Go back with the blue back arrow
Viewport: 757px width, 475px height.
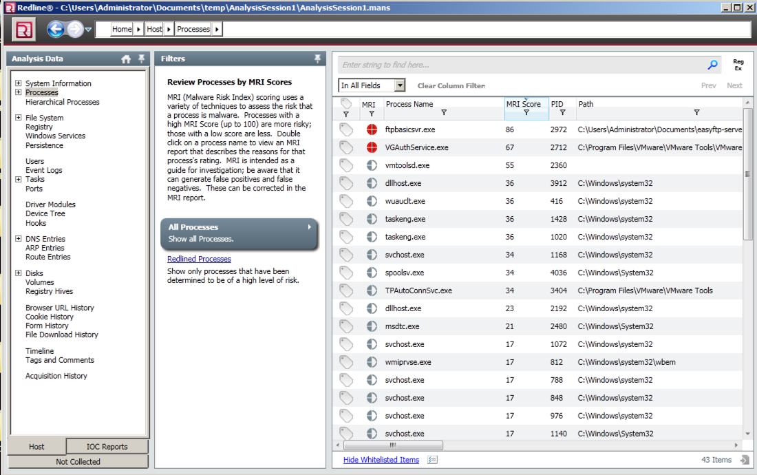coord(56,30)
